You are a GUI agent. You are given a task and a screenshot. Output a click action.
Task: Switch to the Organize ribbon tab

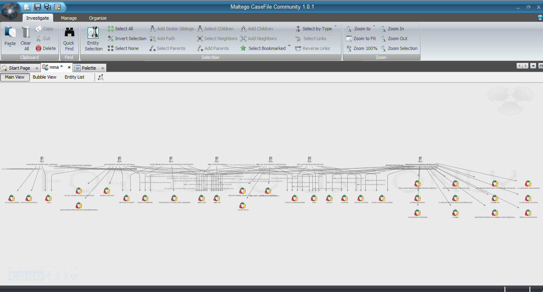coord(98,18)
